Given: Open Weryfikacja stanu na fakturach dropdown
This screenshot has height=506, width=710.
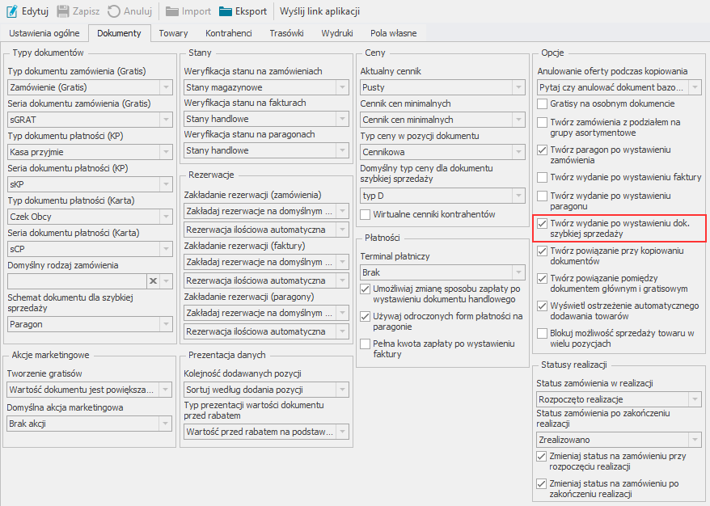Looking at the screenshot, I should click(x=342, y=119).
